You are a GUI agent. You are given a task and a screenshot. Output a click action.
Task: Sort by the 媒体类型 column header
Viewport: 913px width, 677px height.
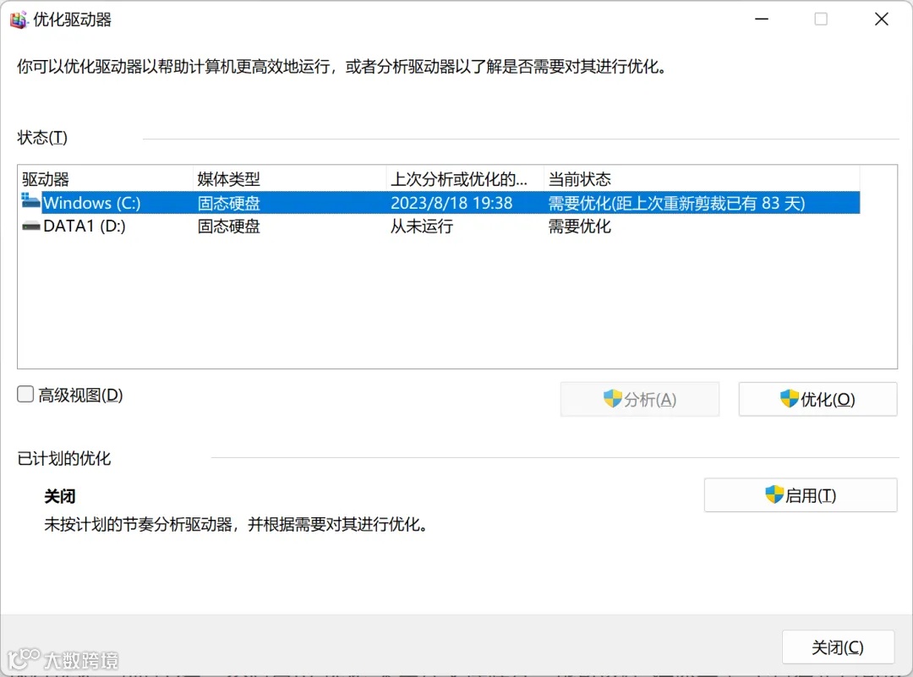pos(289,178)
